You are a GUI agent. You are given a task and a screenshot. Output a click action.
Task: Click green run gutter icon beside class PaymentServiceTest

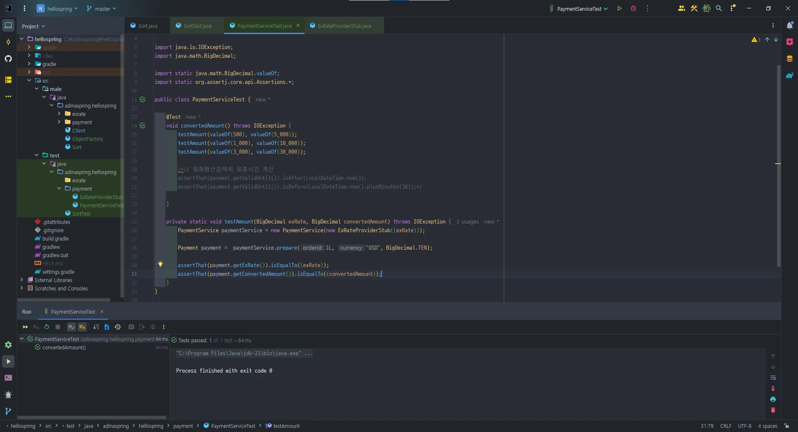(143, 100)
